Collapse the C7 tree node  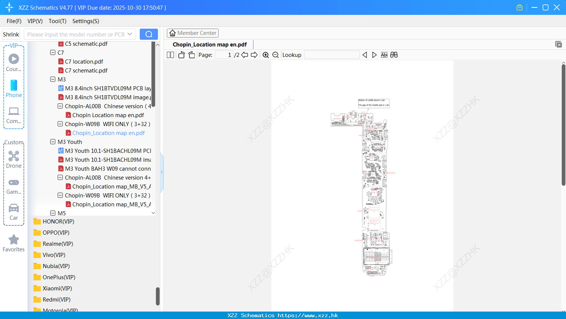point(53,52)
